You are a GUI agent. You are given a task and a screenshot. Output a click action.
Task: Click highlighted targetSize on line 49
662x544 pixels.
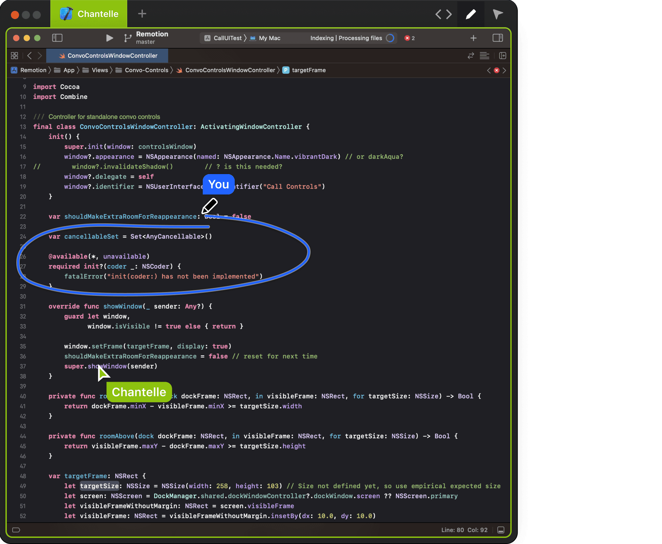coord(99,486)
